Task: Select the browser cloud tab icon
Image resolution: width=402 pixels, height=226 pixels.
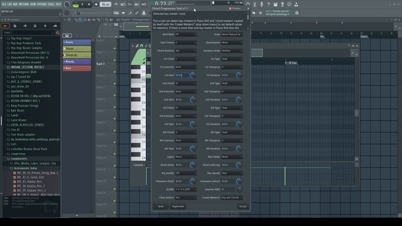Action: (55, 26)
